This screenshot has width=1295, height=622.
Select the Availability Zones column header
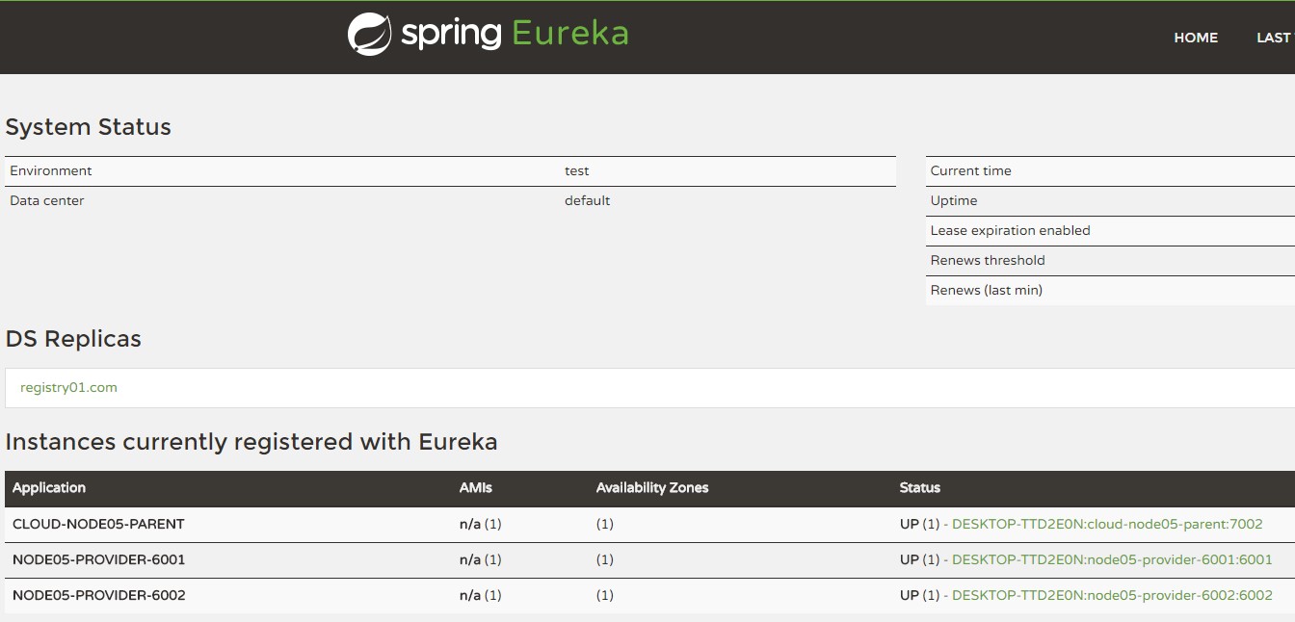point(651,487)
